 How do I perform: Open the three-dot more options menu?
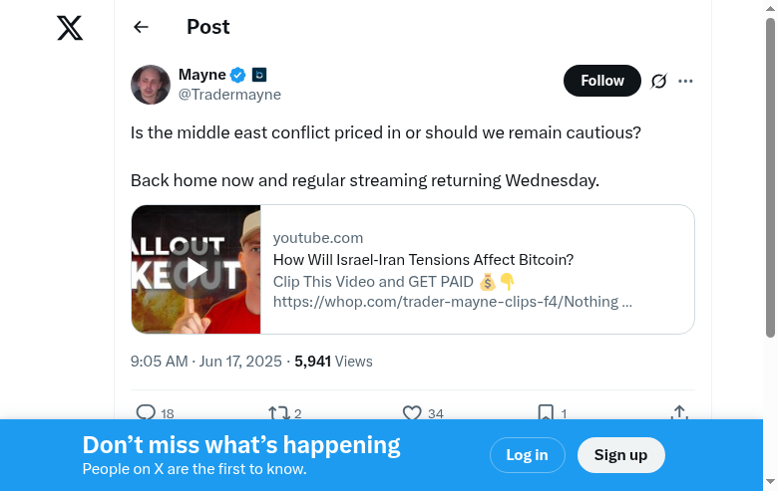pos(685,82)
